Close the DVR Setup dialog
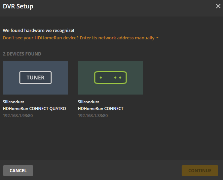This screenshot has width=223, height=180. click(x=218, y=6)
